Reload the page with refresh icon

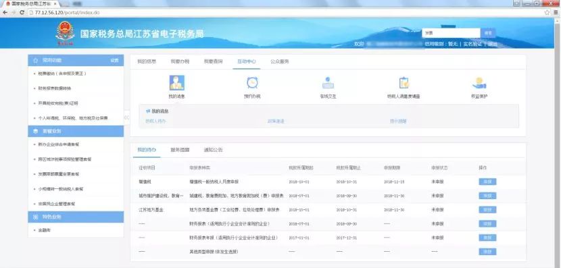[22, 13]
